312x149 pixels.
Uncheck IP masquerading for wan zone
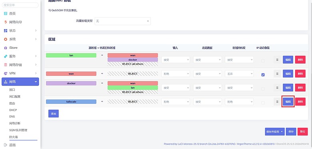pos(263,75)
